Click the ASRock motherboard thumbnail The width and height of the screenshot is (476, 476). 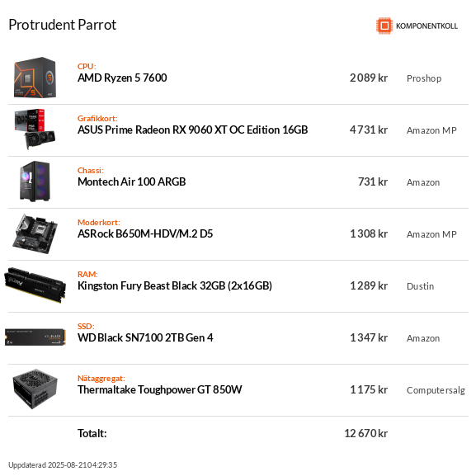point(35,233)
